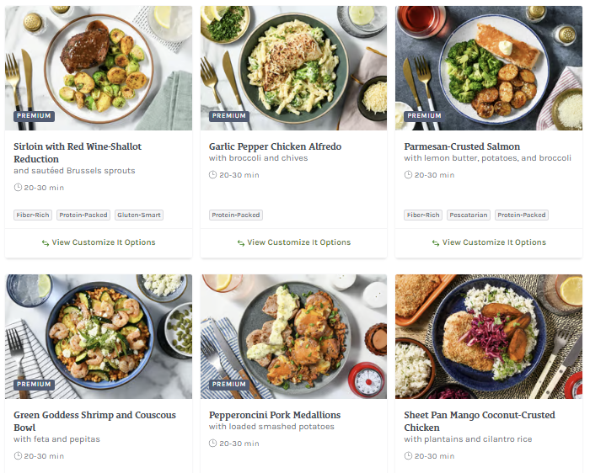
Task: Click swap arrows icon on Salmon card
Action: pos(436,242)
